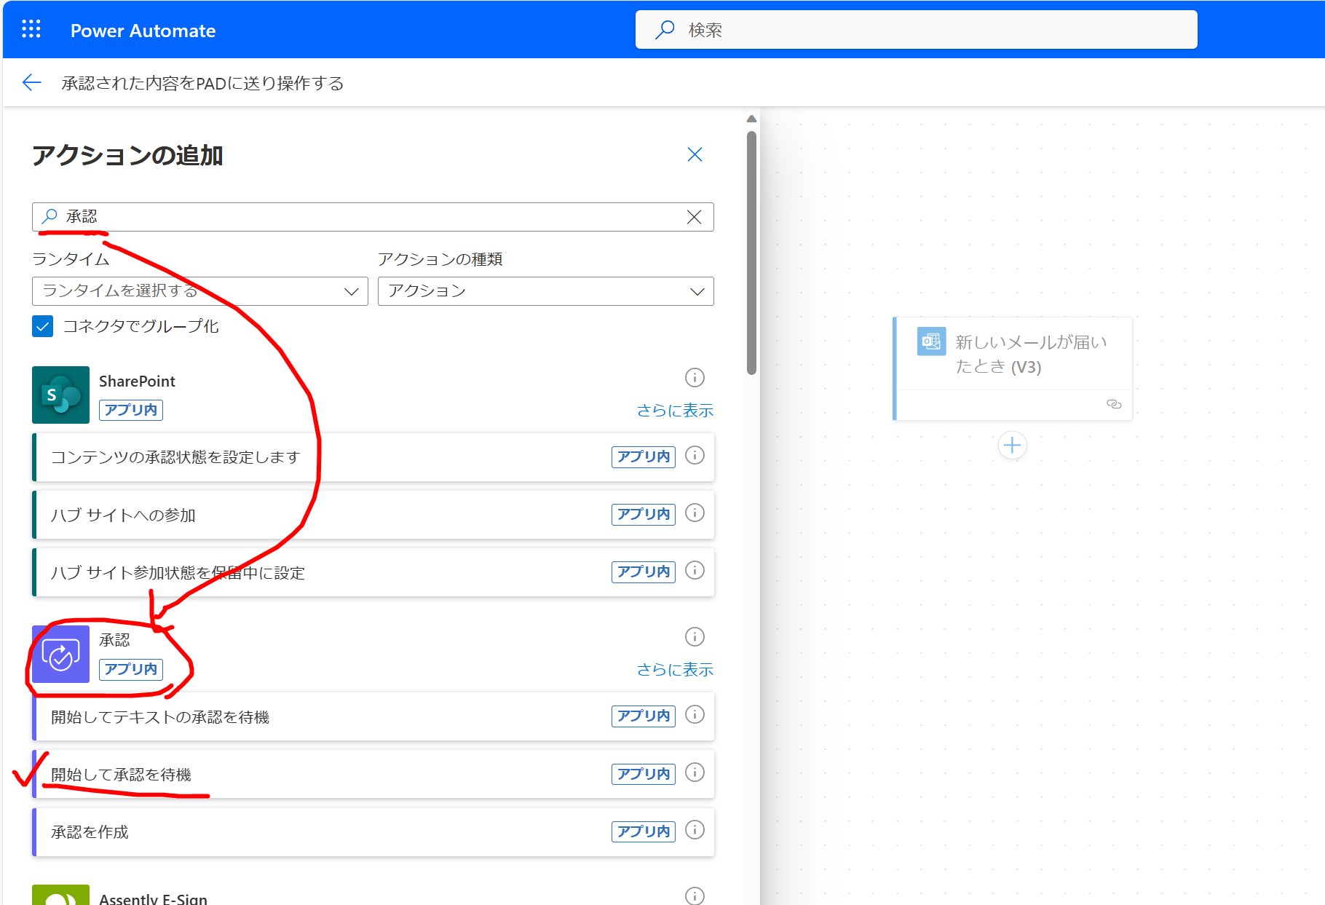1325x905 pixels.
Task: Click the action search field containing 承認
Action: pyautogui.click(x=373, y=217)
